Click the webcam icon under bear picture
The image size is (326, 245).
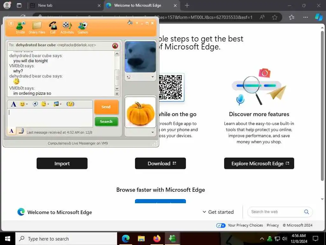click(129, 77)
